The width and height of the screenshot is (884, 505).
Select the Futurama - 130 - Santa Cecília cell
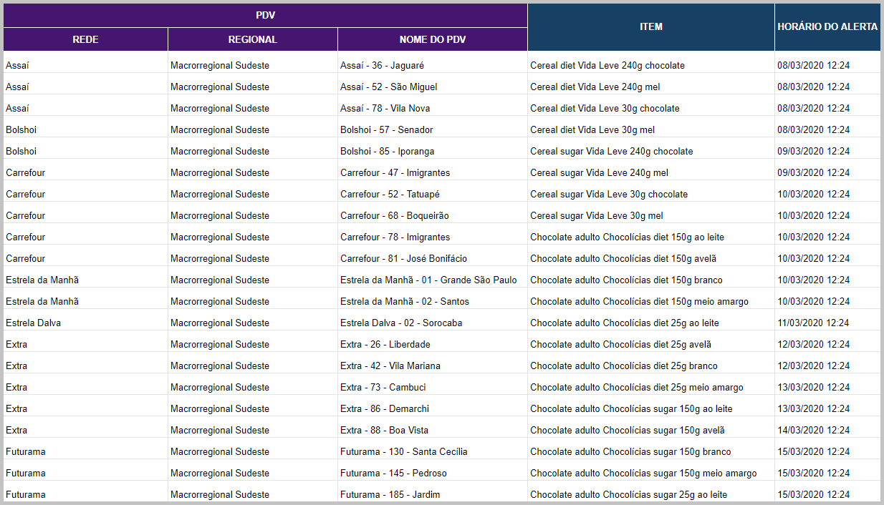[403, 451]
